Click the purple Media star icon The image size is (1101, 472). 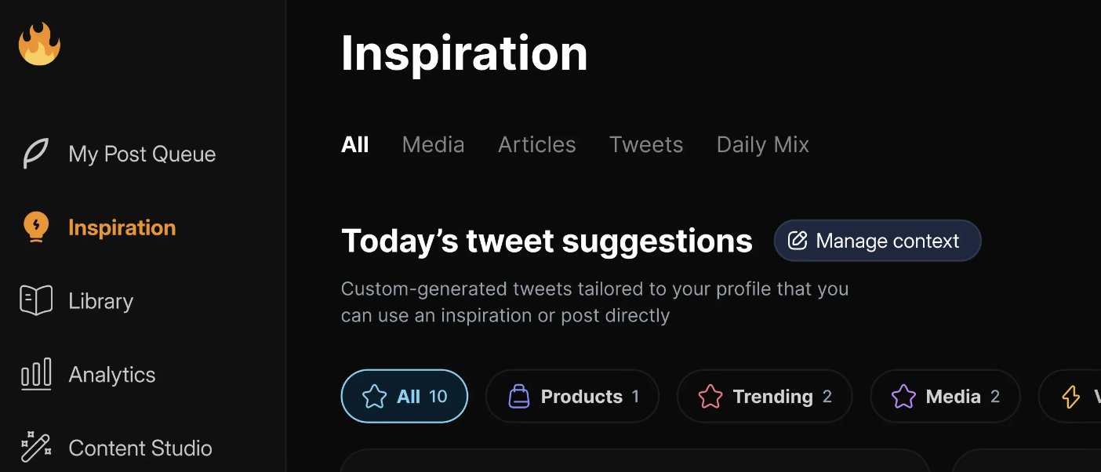click(903, 396)
